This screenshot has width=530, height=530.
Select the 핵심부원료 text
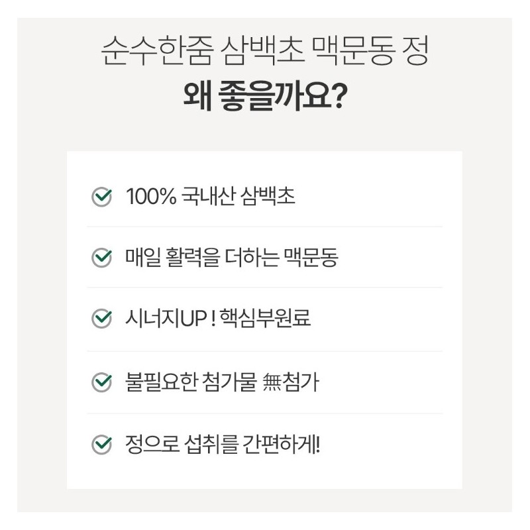tap(265, 319)
